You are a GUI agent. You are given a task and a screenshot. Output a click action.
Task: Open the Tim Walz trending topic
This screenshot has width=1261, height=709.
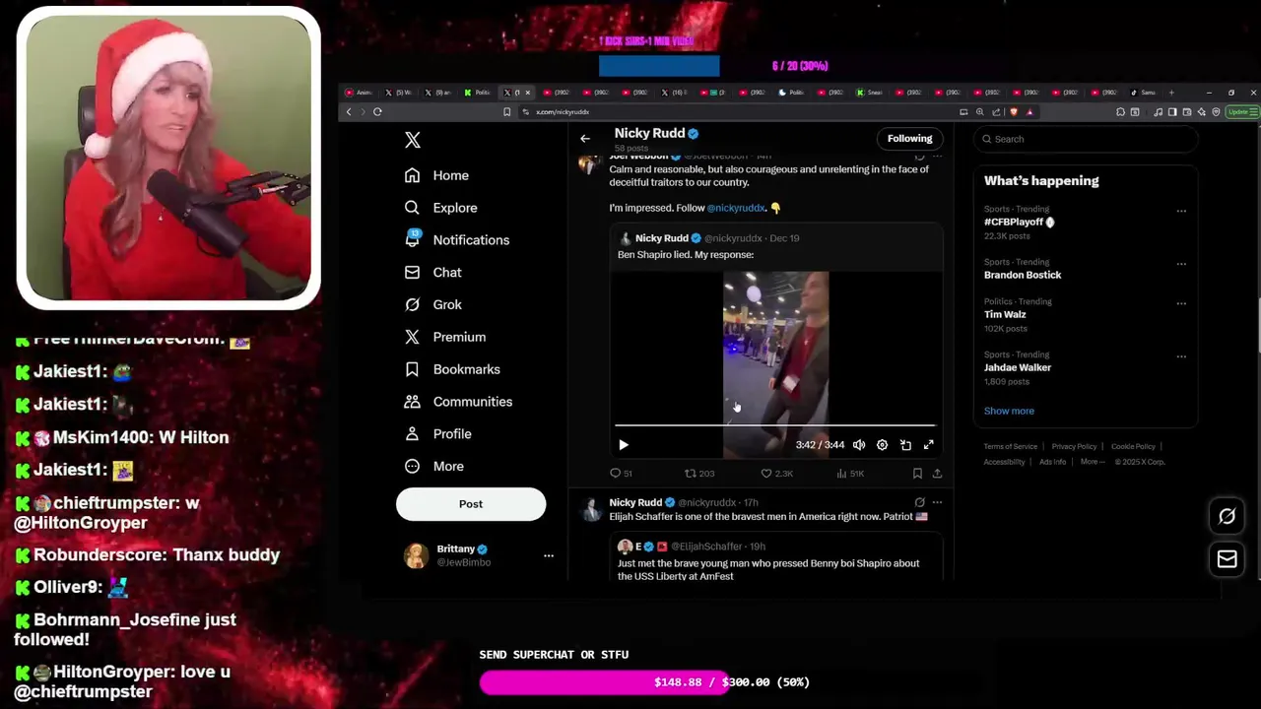(x=1005, y=314)
